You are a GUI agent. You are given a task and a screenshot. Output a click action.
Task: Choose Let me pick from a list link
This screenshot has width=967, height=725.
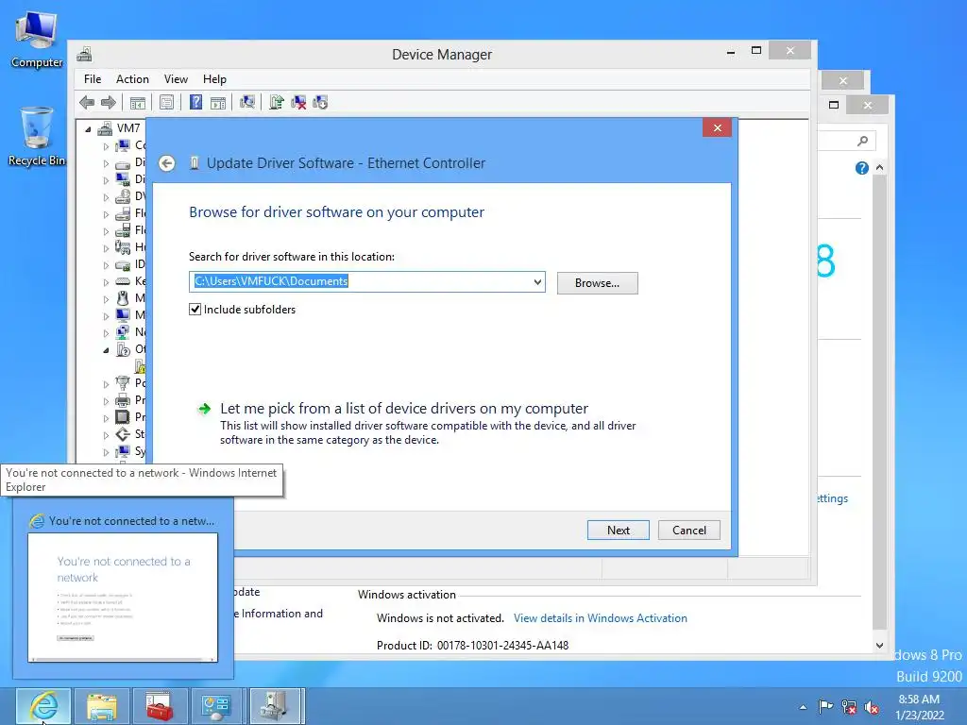click(x=404, y=409)
